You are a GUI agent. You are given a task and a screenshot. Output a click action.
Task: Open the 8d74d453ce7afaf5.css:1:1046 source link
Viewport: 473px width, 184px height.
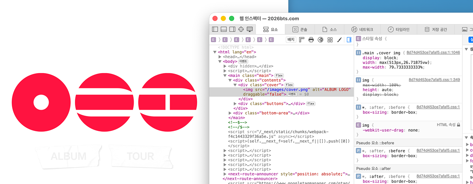(433, 52)
